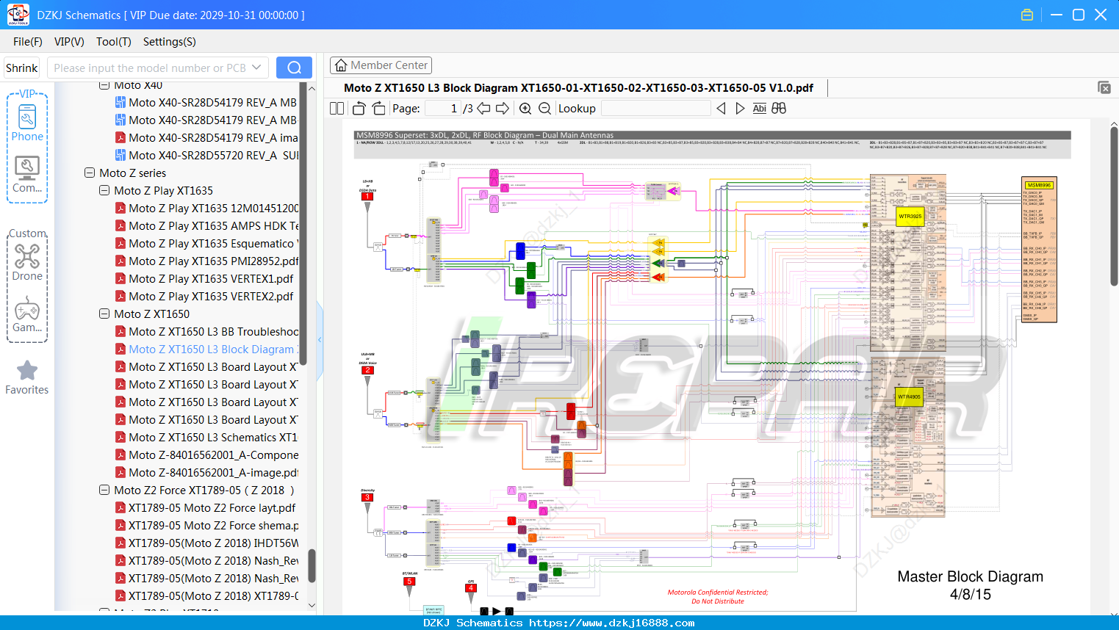
Task: Click the file tree scroll-down arrow
Action: [312, 606]
